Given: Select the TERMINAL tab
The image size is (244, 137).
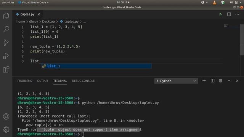Looking at the screenshot, I should pos(60,81).
